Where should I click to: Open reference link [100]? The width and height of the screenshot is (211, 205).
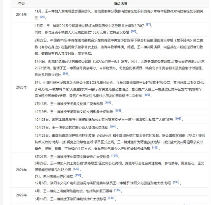[147, 95]
